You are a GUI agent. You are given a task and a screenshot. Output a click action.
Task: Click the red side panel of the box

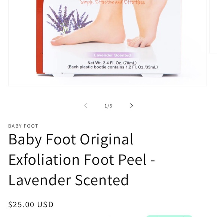40,37
